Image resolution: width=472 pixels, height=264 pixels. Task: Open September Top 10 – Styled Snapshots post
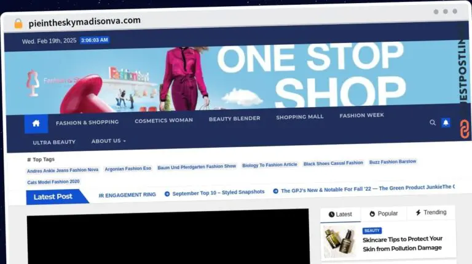point(218,193)
